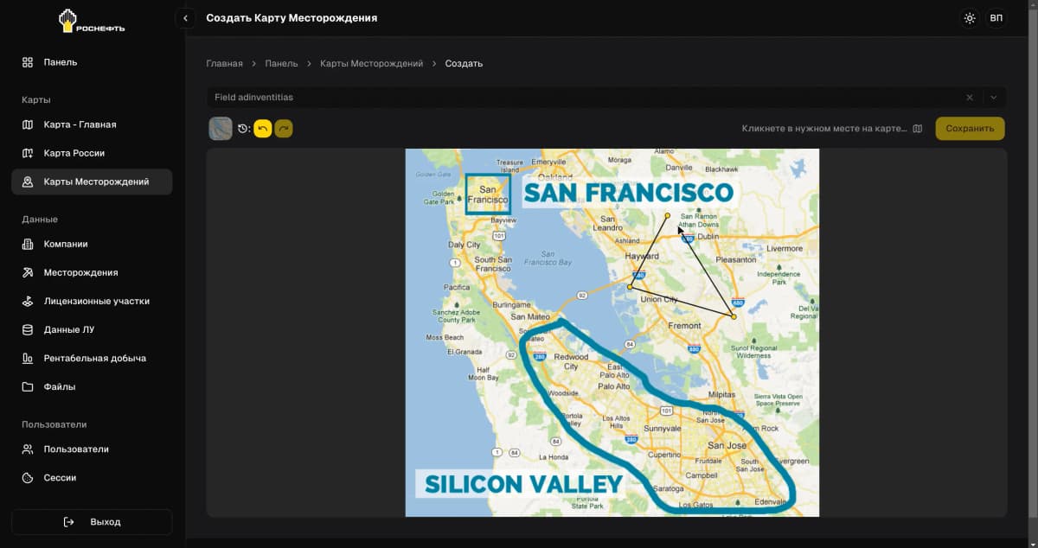
Task: Toggle the light/dark theme sun icon
Action: pyautogui.click(x=970, y=18)
